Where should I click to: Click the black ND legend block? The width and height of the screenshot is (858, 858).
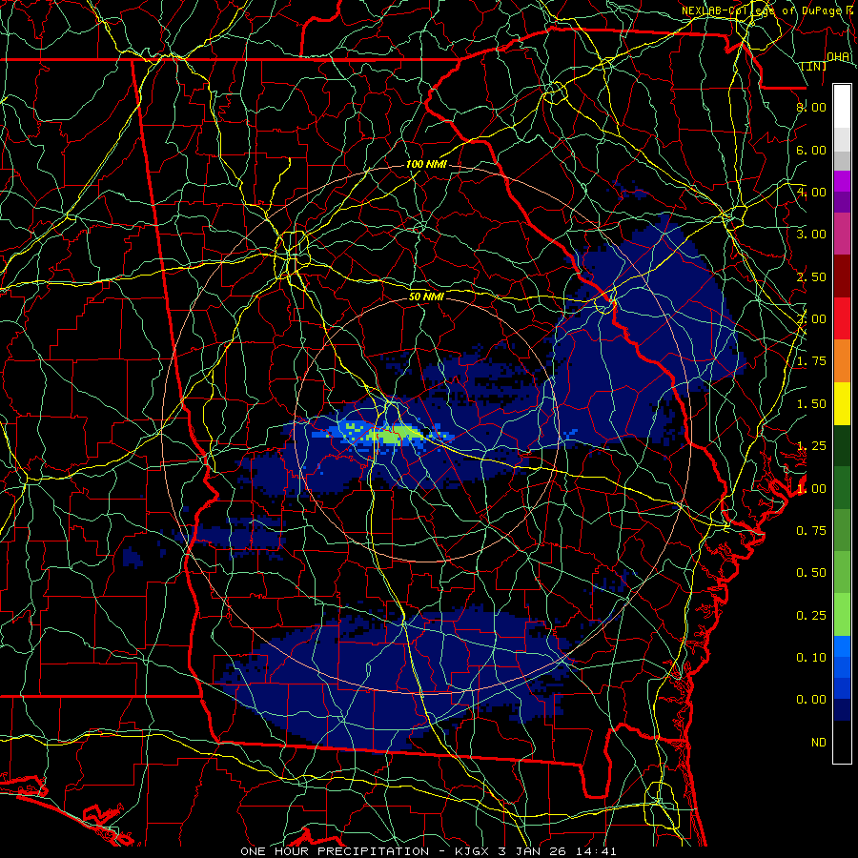pos(842,742)
